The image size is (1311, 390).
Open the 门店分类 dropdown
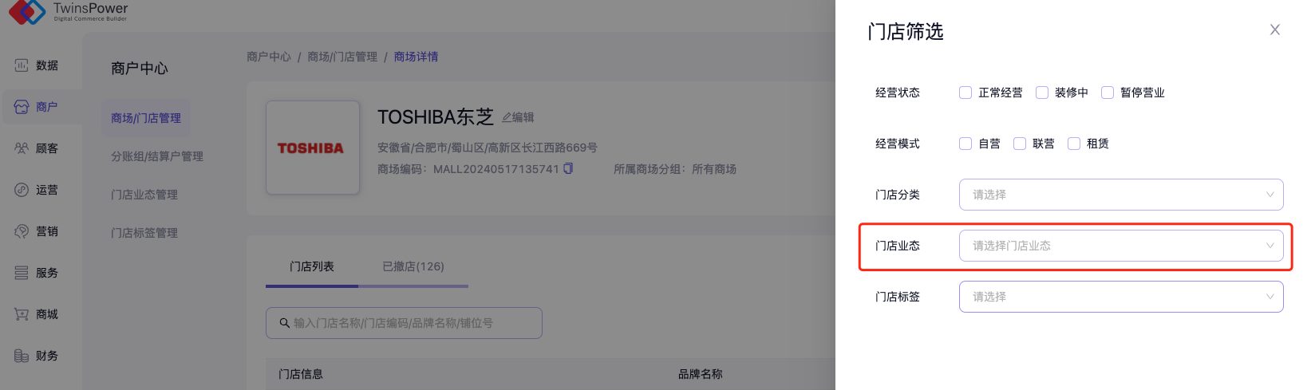click(1120, 195)
